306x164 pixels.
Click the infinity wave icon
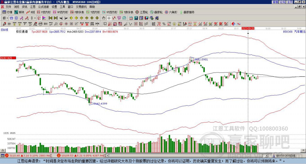239,24
